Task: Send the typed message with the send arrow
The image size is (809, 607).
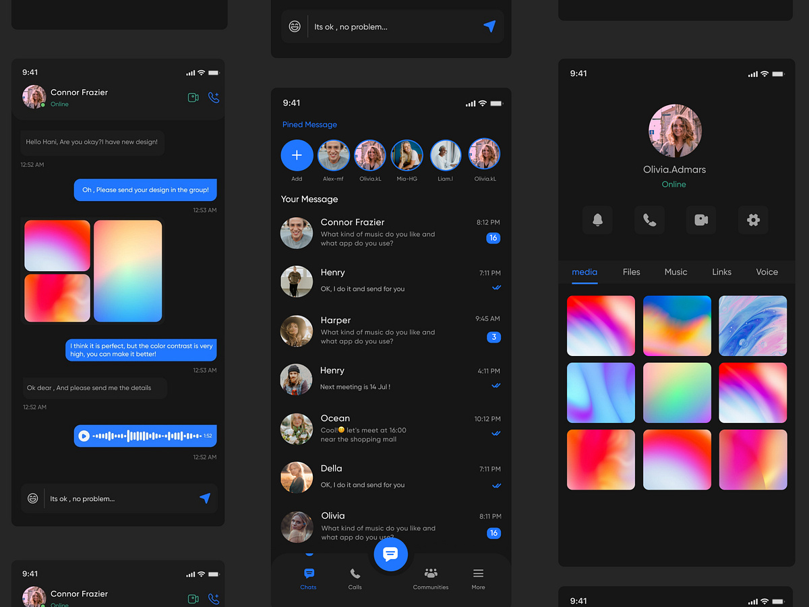Action: (206, 498)
